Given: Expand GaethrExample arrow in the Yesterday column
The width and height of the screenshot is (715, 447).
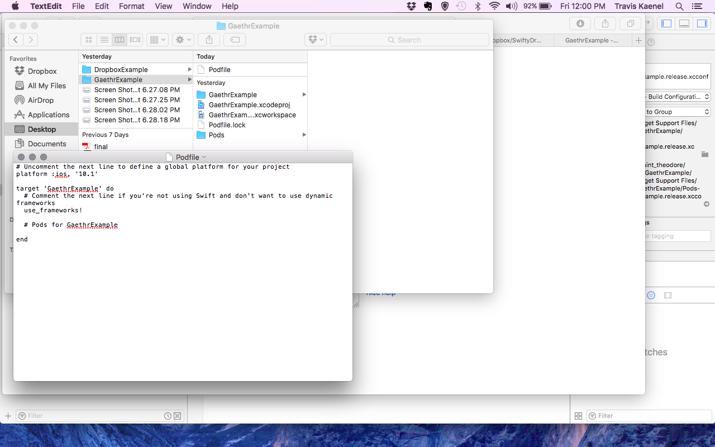Looking at the screenshot, I should click(x=190, y=79).
